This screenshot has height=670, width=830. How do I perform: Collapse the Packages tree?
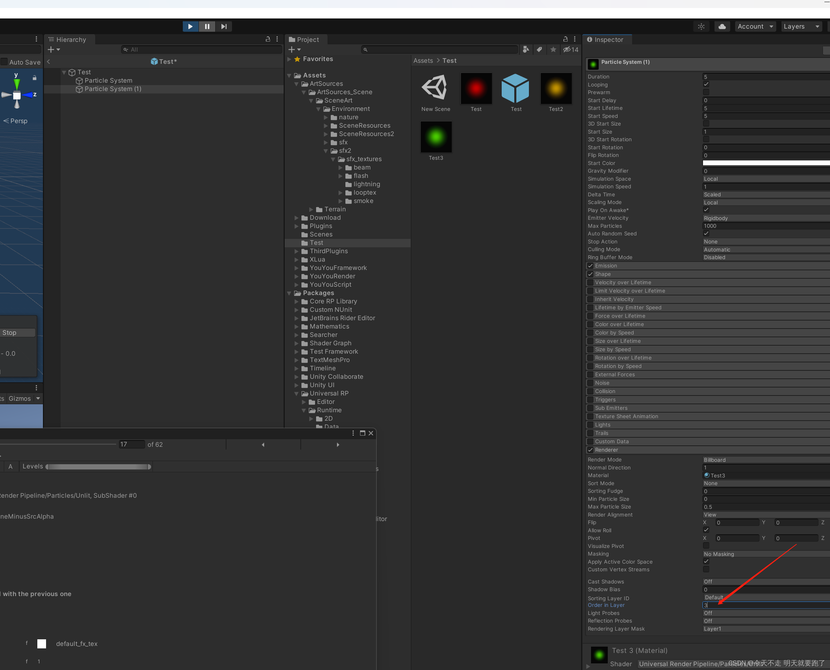click(x=289, y=293)
